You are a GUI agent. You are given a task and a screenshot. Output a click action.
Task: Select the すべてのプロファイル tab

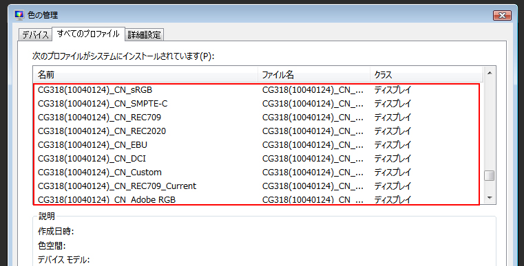coord(88,34)
